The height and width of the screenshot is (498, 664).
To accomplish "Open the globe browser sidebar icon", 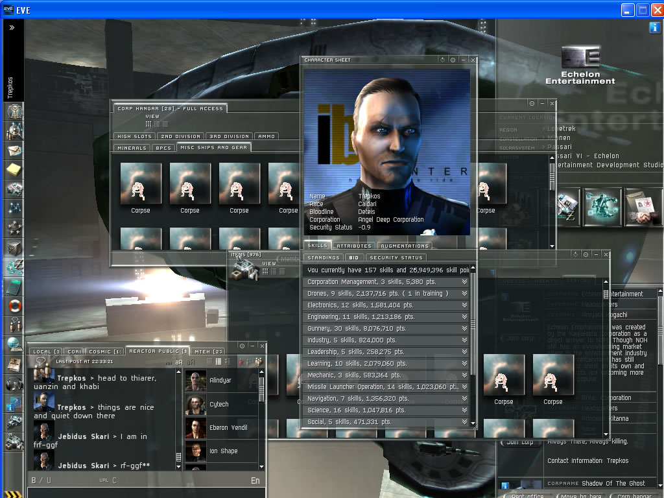I will click(14, 345).
